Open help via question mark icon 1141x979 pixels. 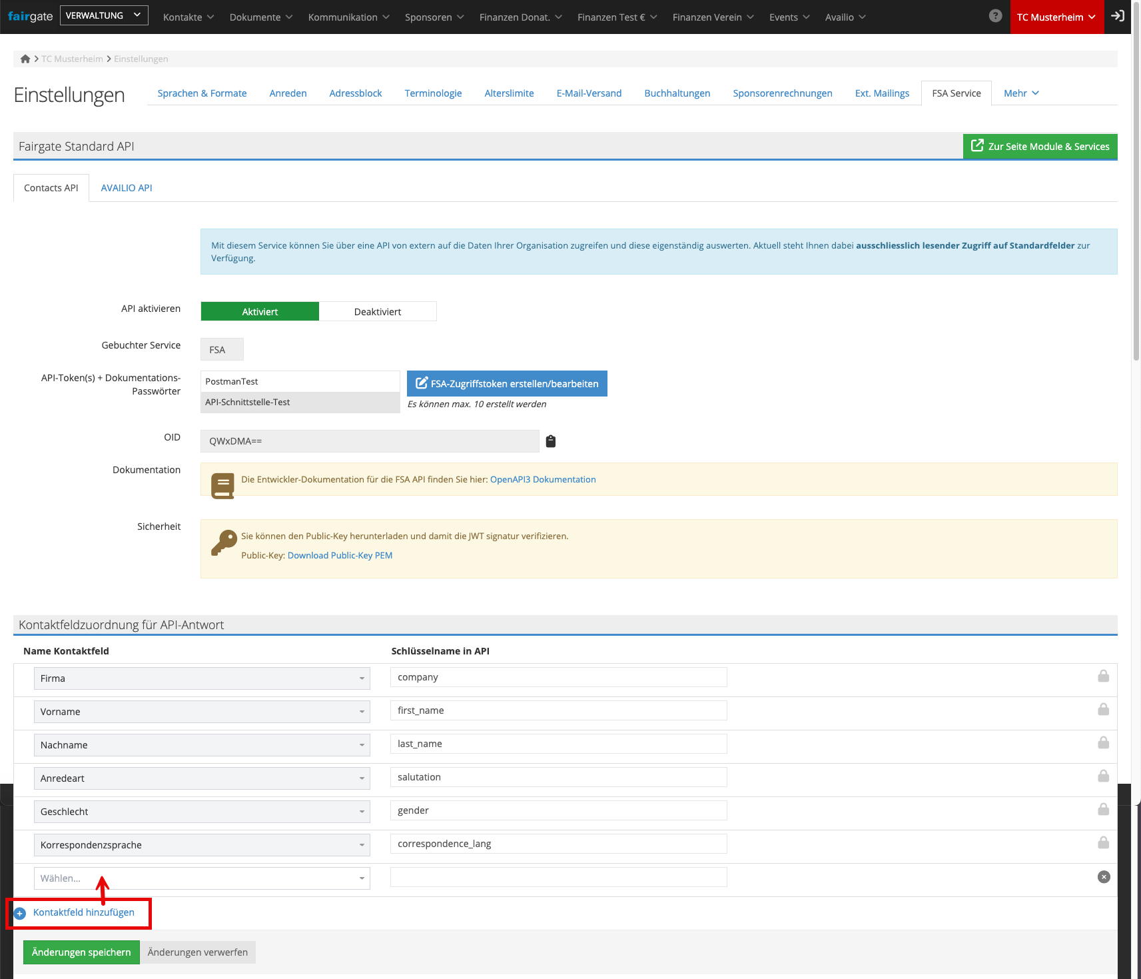[995, 16]
